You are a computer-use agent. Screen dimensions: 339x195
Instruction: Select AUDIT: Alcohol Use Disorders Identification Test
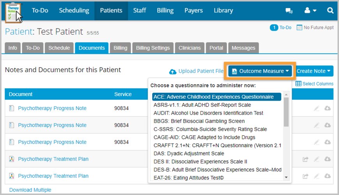click(x=208, y=113)
